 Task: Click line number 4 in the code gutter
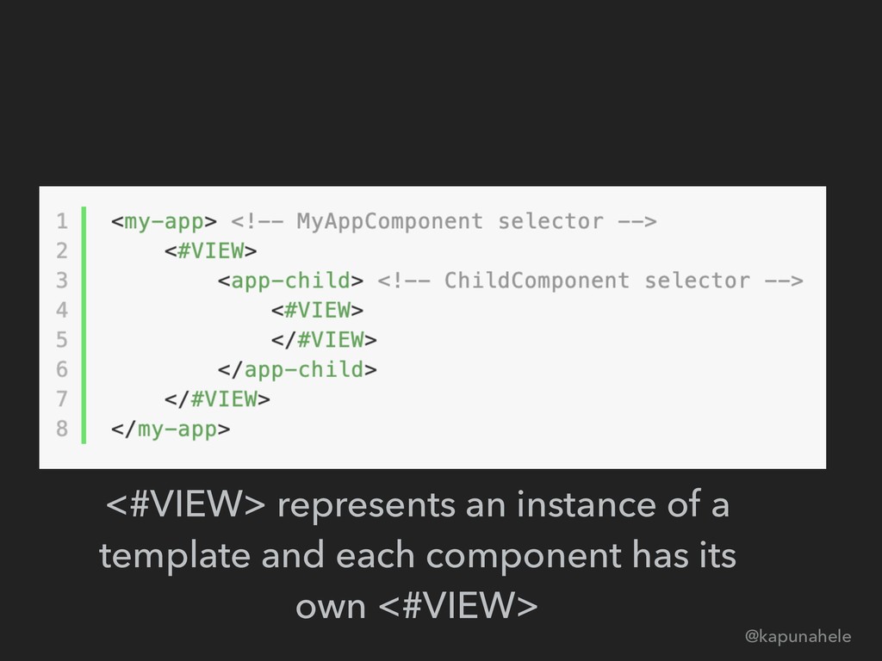61,310
